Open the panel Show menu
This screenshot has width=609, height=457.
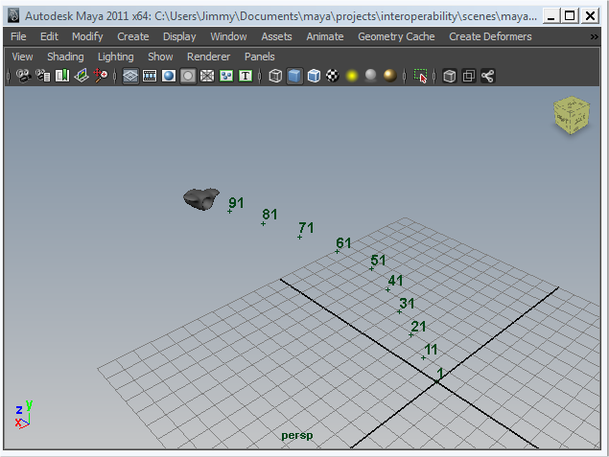pyautogui.click(x=160, y=57)
